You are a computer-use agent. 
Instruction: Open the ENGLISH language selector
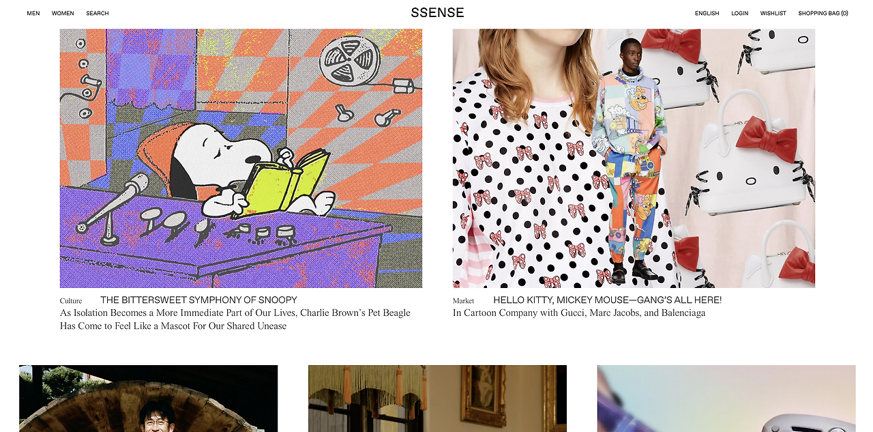click(707, 14)
